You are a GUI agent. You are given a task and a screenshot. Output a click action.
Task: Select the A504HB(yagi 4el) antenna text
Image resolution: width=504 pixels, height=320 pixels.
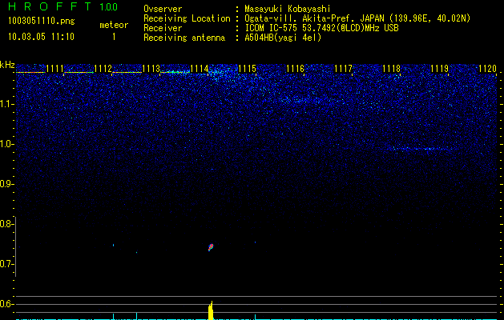click(283, 38)
